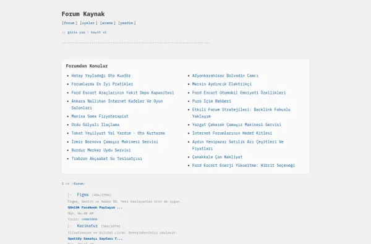Screen dimensions: 371x244
Task: Click the Figma last-post timestamp
Action: point(80,213)
